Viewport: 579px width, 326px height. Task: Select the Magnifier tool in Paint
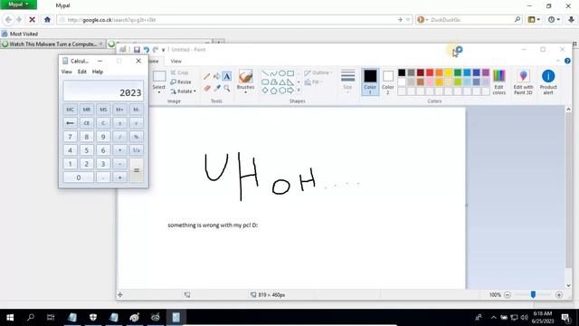(227, 88)
